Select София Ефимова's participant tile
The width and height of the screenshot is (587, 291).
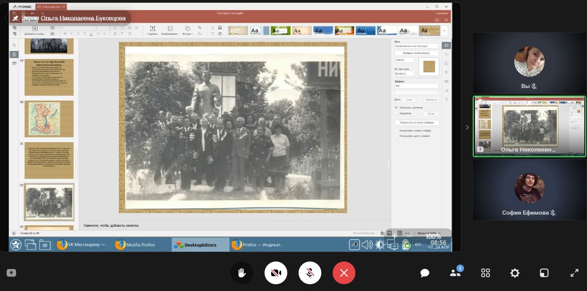(529, 189)
